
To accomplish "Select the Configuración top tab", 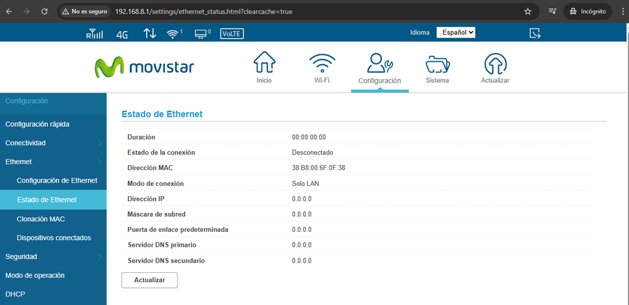I will pos(380,69).
